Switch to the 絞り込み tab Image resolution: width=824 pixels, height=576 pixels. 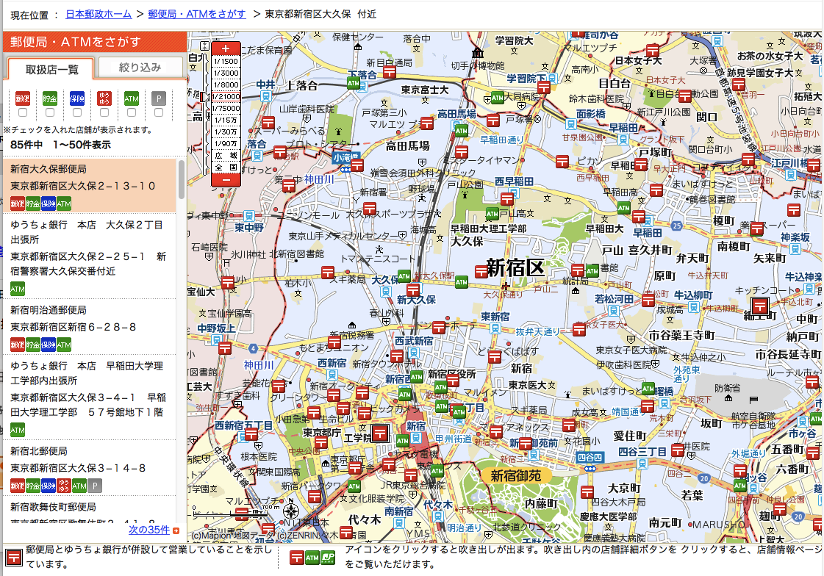pos(140,68)
